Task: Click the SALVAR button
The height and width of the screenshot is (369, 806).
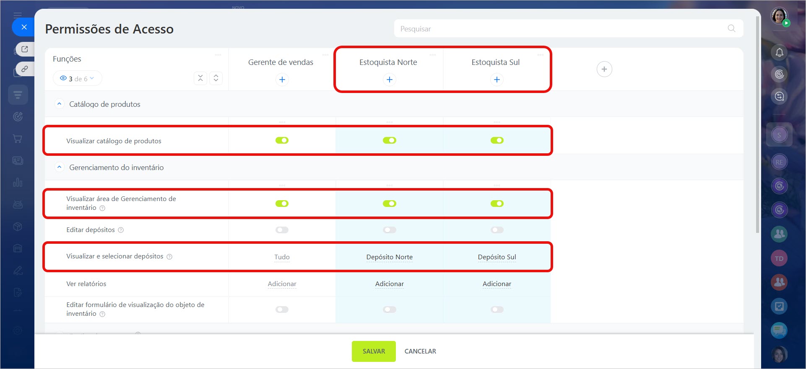Action: click(x=373, y=351)
